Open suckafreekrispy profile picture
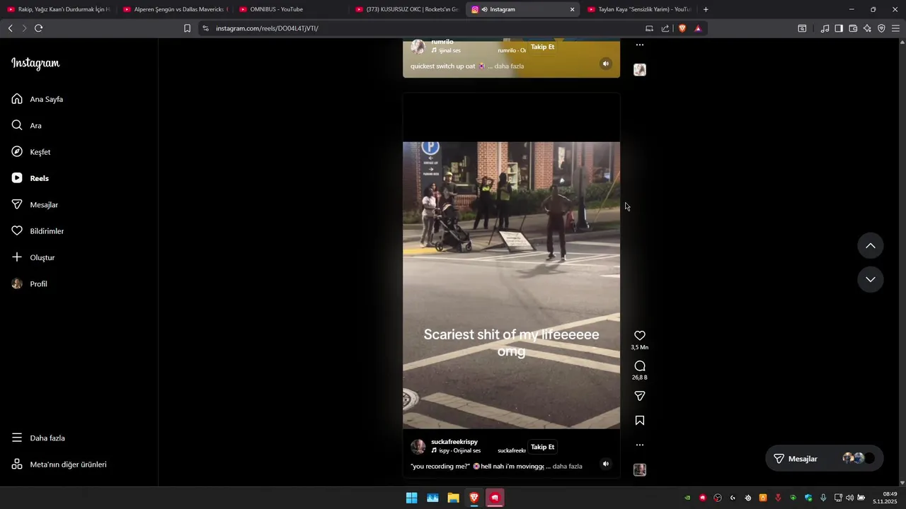Image resolution: width=906 pixels, height=509 pixels. tap(418, 447)
